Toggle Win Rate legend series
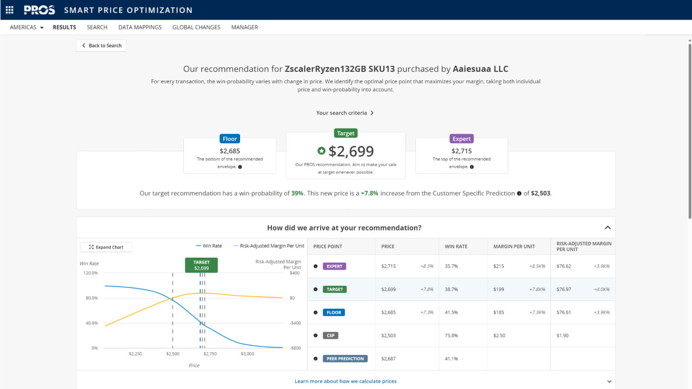The width and height of the screenshot is (692, 389). [209, 246]
